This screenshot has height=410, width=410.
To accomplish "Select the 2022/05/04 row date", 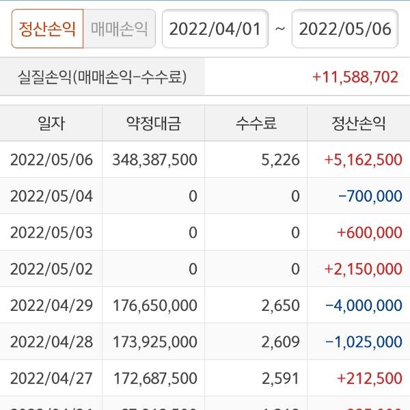I will tap(51, 196).
